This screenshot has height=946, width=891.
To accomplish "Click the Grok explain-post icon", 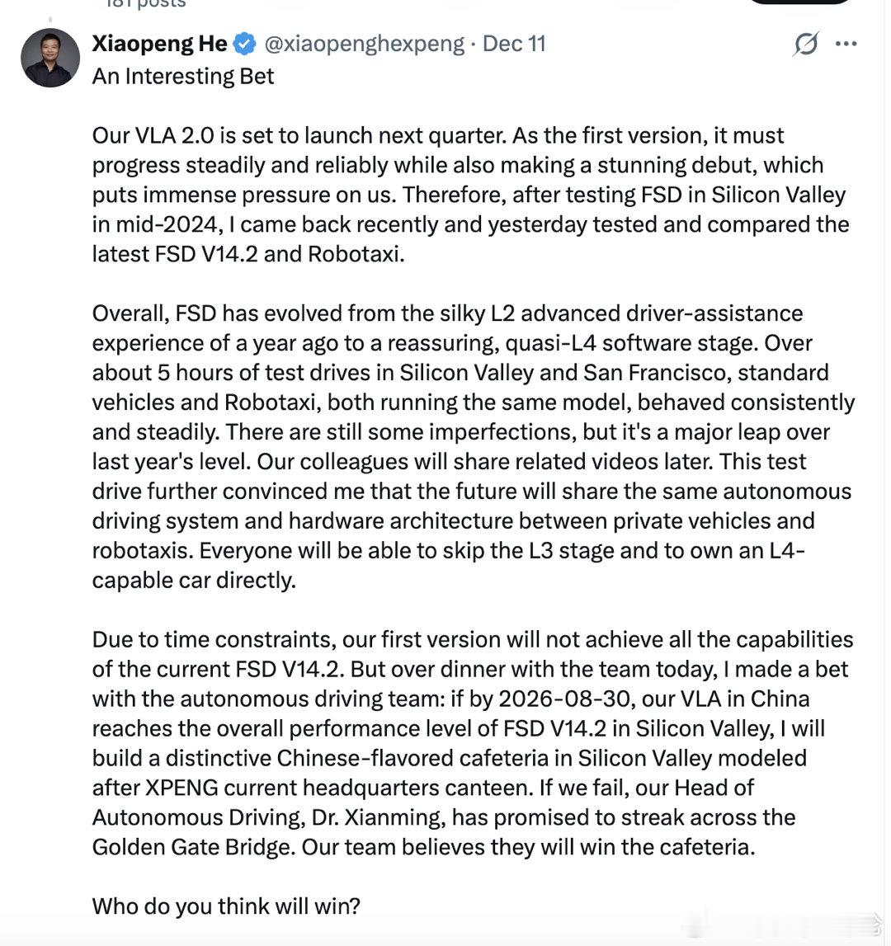I will [805, 44].
